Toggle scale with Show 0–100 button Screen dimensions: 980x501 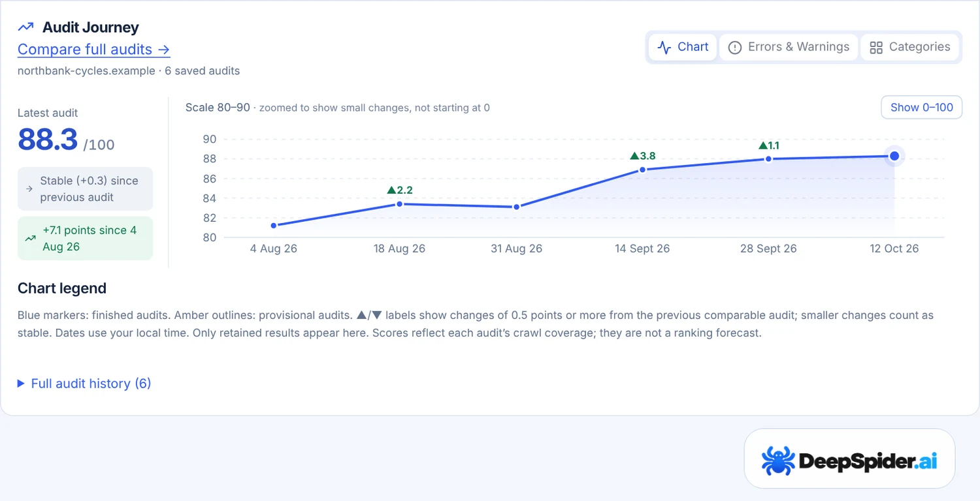pos(921,108)
